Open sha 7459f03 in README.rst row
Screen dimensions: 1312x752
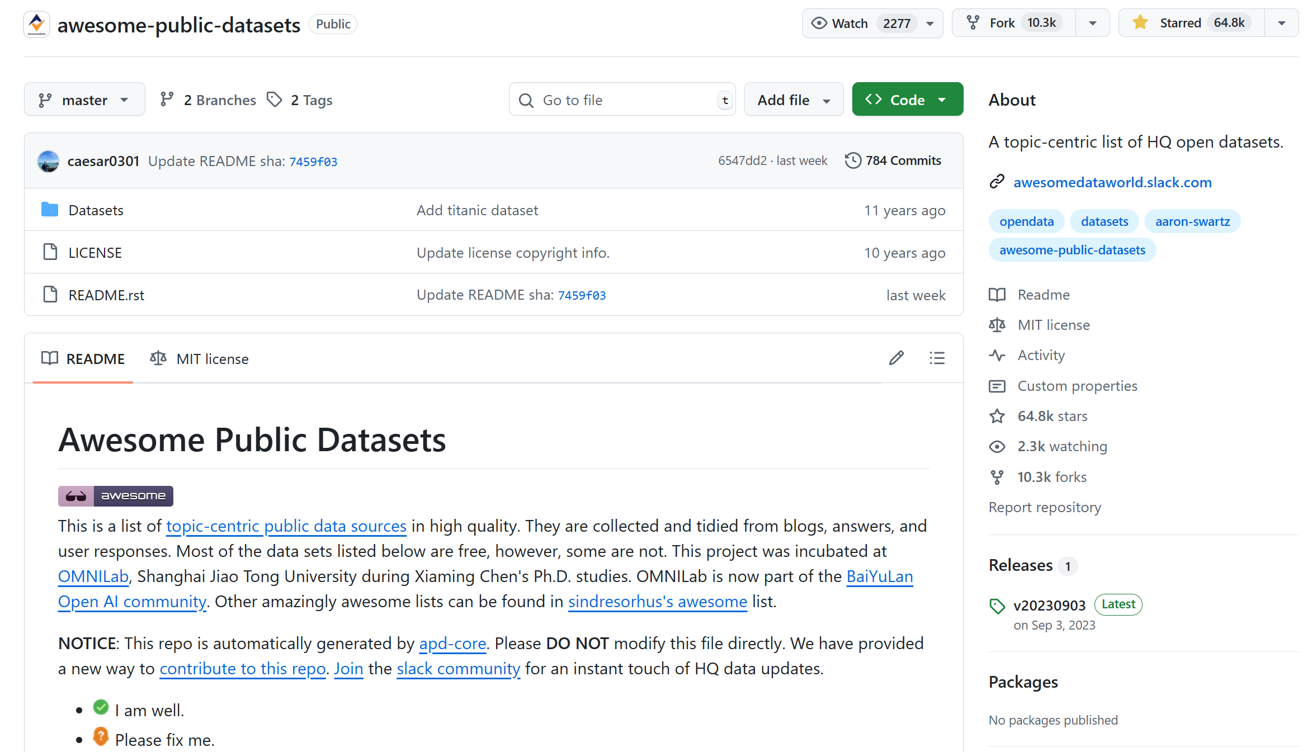click(582, 295)
